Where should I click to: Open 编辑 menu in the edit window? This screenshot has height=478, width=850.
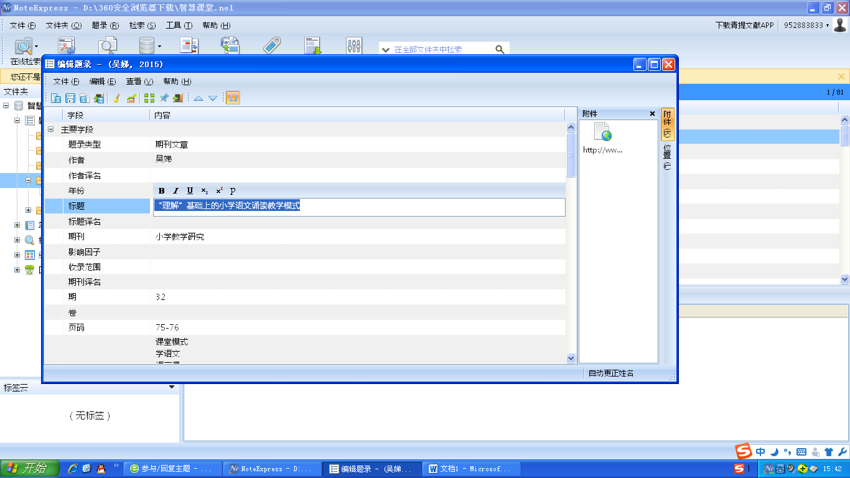103,82
